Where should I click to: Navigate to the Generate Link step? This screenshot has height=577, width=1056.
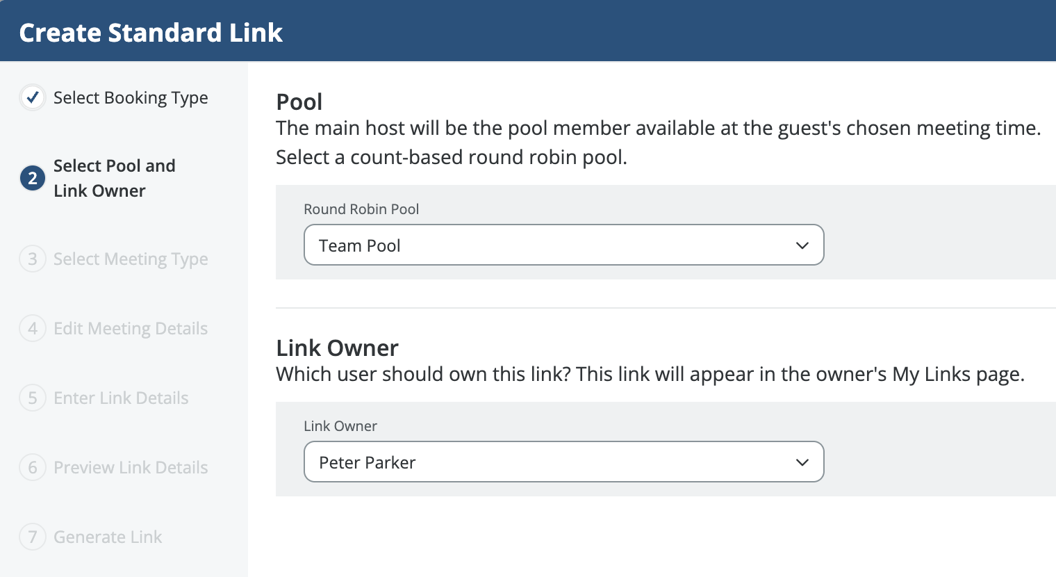pyautogui.click(x=108, y=537)
